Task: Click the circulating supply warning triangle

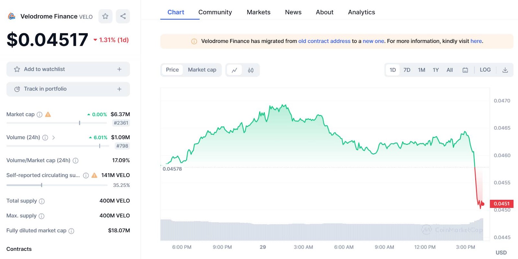Action: (94, 175)
